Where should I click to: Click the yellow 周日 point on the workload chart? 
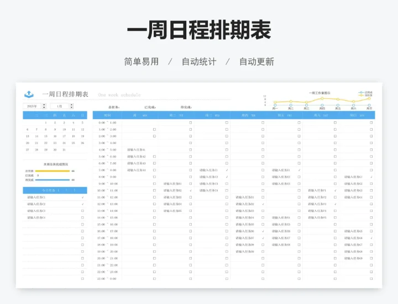(x=369, y=99)
